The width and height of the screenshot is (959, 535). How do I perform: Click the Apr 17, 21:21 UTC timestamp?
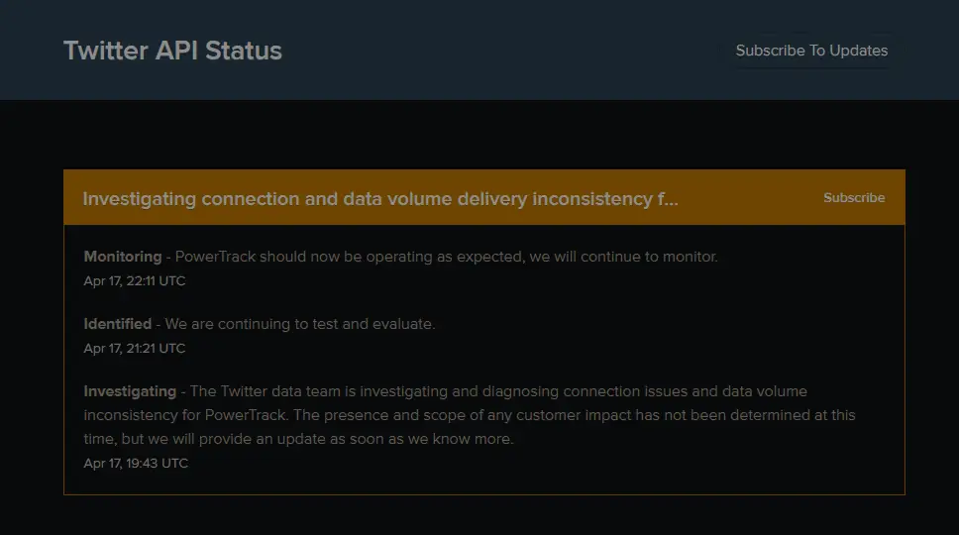point(135,348)
